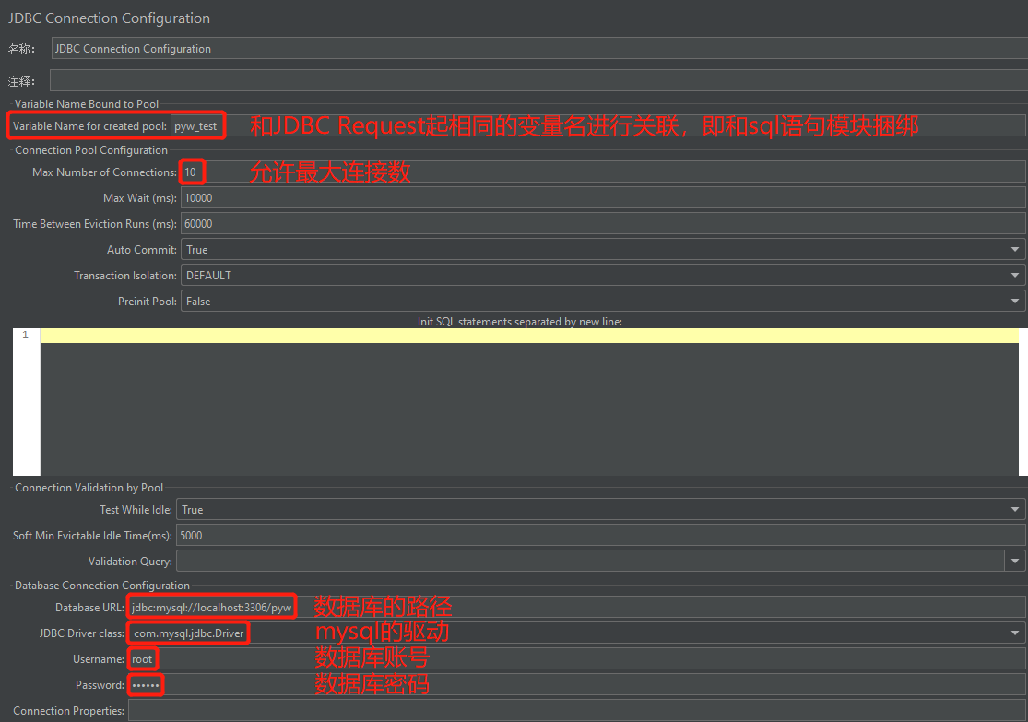
Task: Click the Validation Query combo box field
Action: pos(590,562)
